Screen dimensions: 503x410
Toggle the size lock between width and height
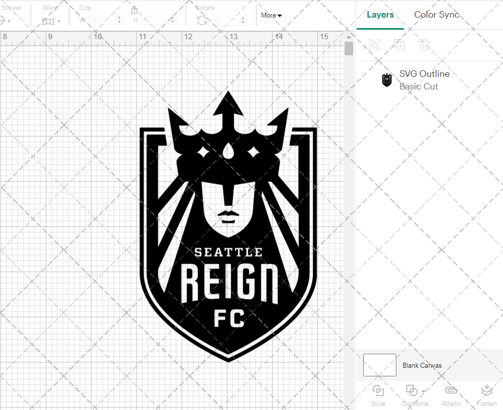(x=134, y=10)
